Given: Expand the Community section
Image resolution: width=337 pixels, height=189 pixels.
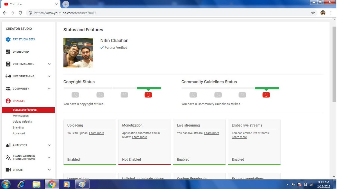Looking at the screenshot, I should click(49, 89).
